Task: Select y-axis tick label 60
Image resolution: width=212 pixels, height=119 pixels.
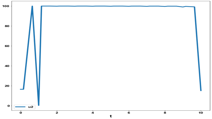Action: click(x=7, y=46)
